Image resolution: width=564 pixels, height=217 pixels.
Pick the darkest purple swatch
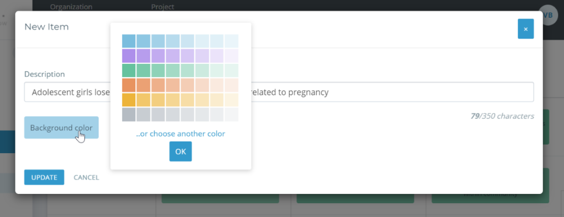pyautogui.click(x=129, y=56)
